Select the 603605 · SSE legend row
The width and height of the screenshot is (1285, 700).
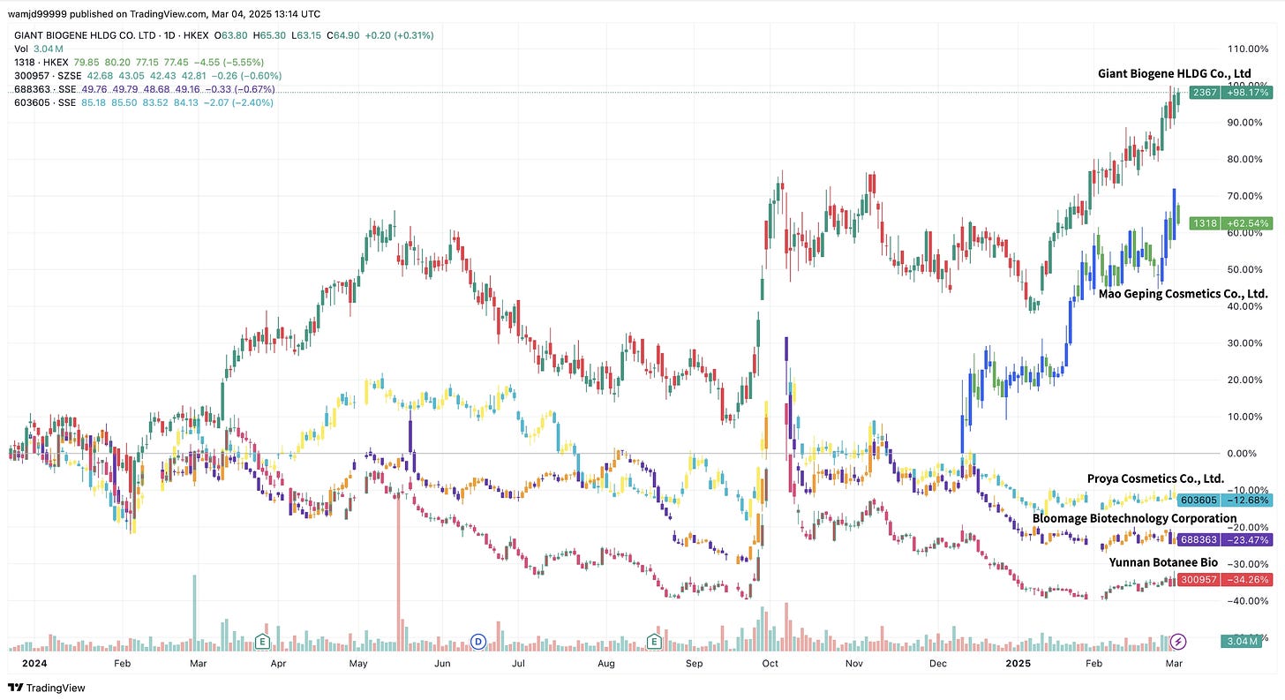click(143, 102)
